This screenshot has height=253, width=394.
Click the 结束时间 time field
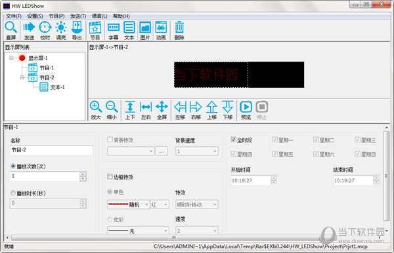coord(357,180)
